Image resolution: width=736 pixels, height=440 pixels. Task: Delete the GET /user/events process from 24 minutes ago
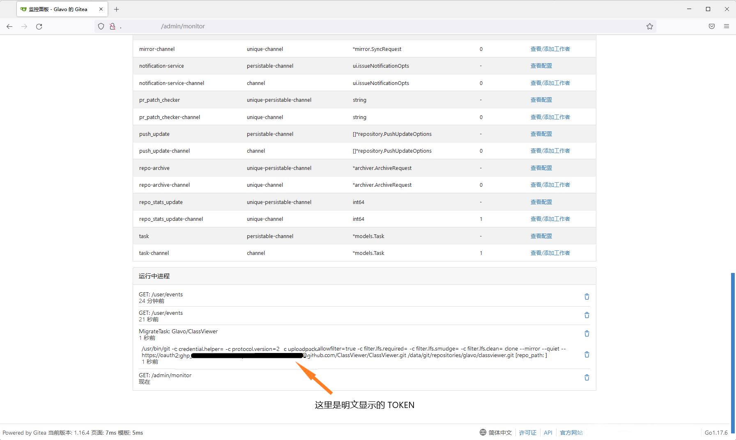point(586,296)
